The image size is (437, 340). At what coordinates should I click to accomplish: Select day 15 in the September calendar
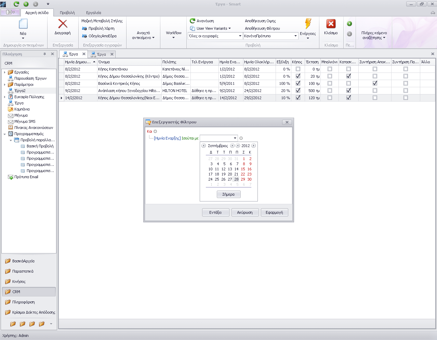[x=243, y=169]
